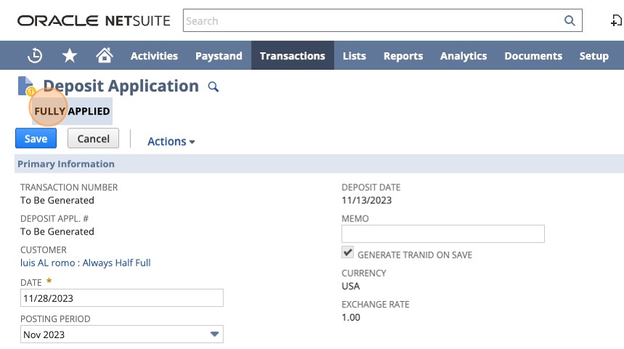Uncheck Generate TranID On Save
This screenshot has width=624, height=349.
348,252
